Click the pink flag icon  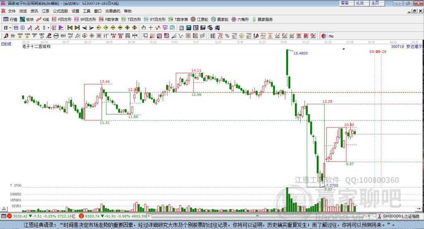coord(61,28)
